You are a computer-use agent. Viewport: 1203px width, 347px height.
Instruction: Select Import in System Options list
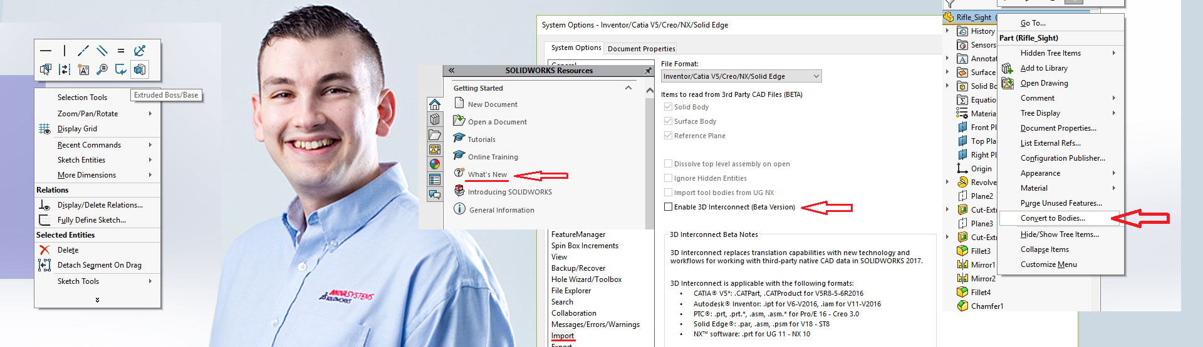pos(563,336)
